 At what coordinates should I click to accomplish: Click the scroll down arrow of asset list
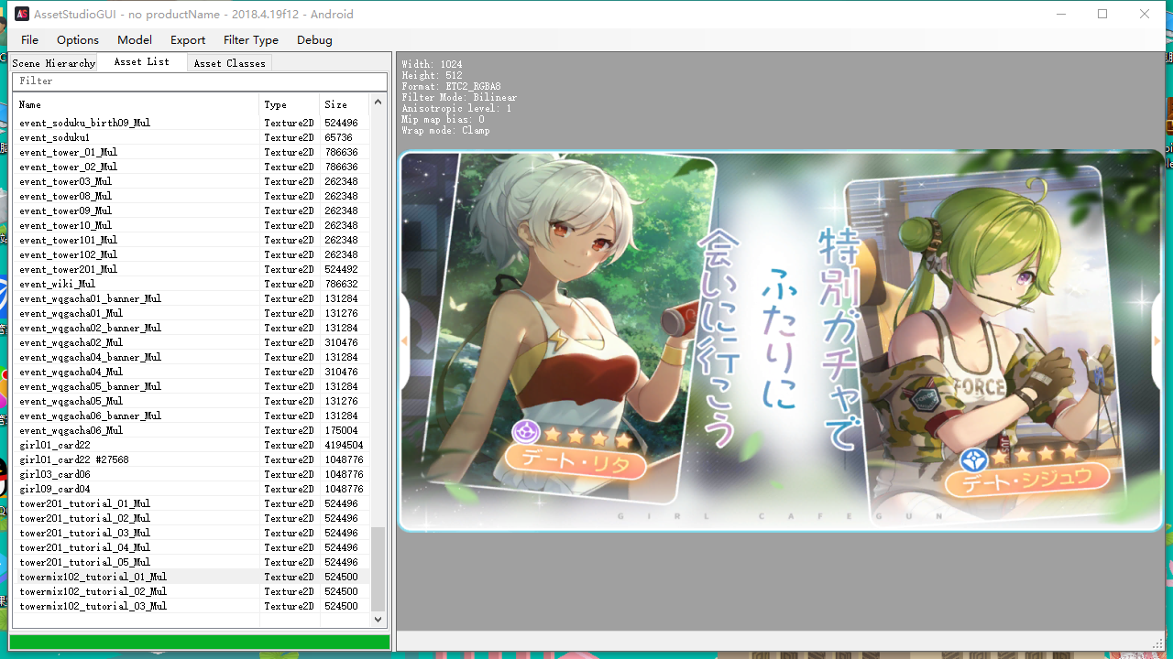coord(378,620)
